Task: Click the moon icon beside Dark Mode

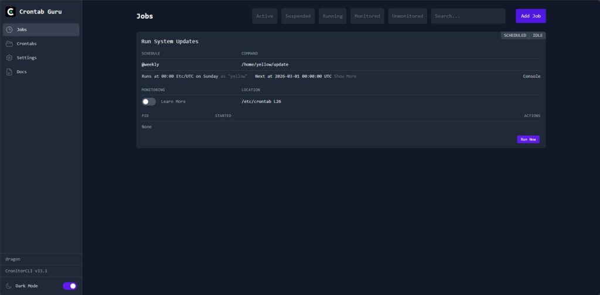Action: point(8,286)
